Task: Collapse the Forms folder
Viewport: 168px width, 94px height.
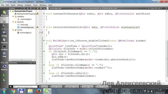Action: click(x=13, y=30)
